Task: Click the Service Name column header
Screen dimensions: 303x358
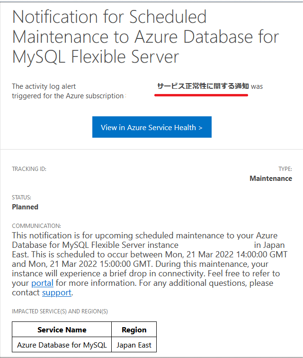Action: pos(62,330)
